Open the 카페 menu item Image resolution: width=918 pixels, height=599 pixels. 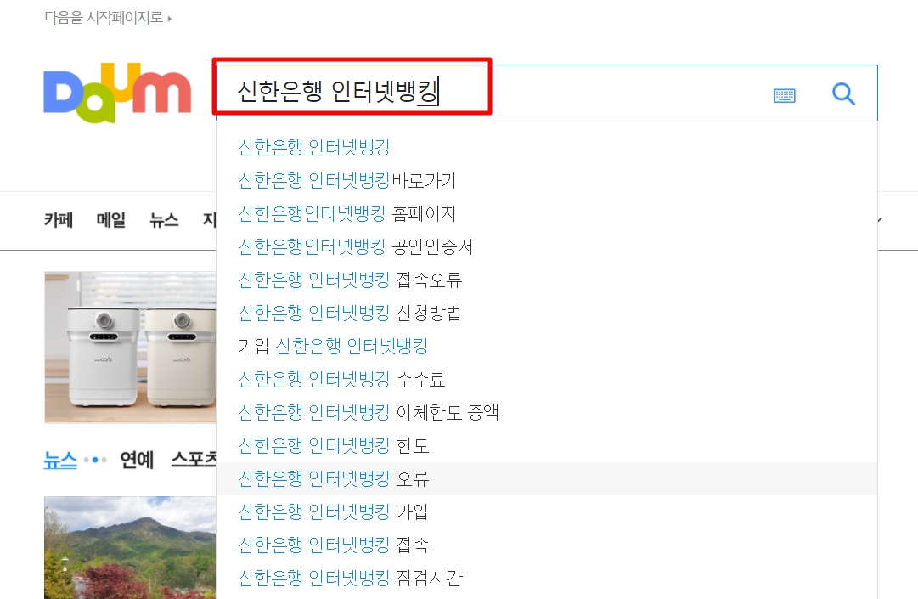(x=59, y=220)
